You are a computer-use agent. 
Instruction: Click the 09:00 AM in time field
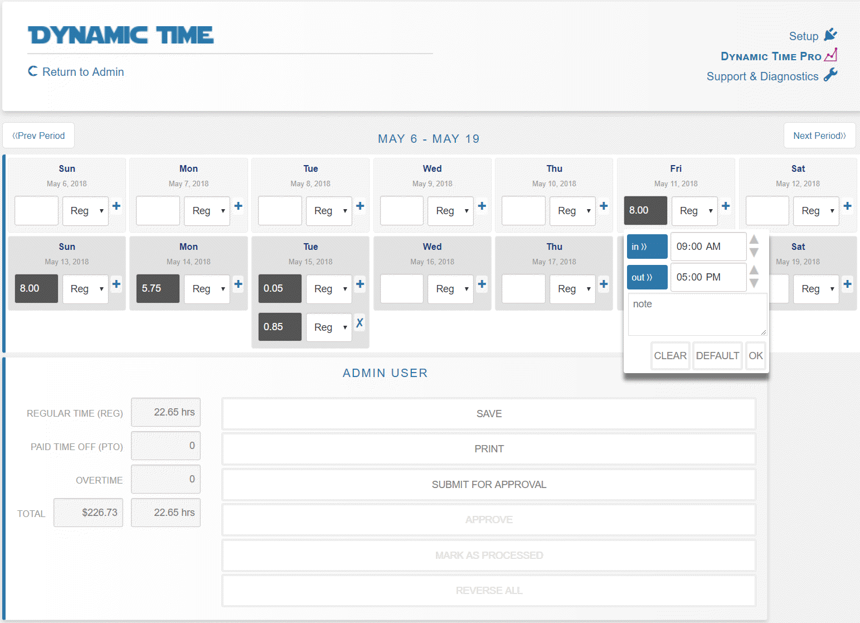(708, 247)
